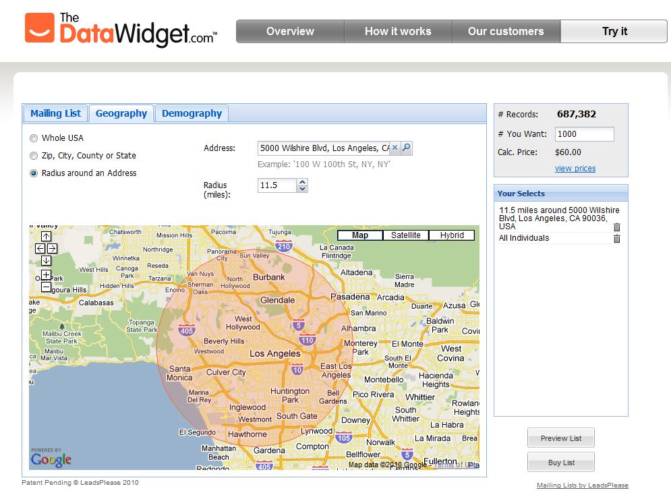Search the address with magnifier icon

pyautogui.click(x=406, y=148)
